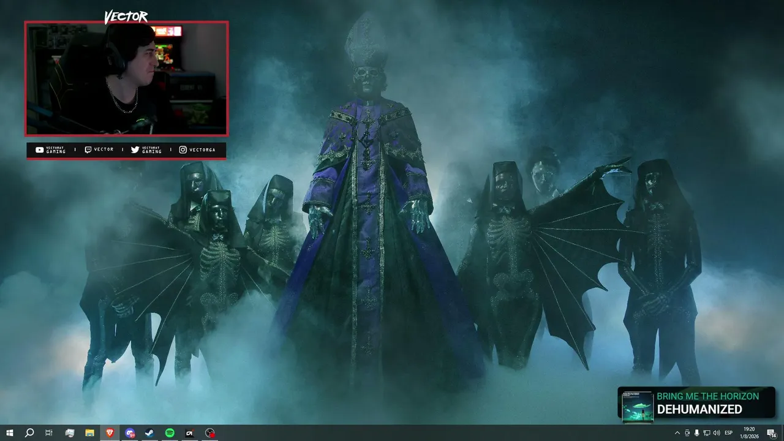Launch Steam from the taskbar
The width and height of the screenshot is (784, 441).
pos(149,433)
